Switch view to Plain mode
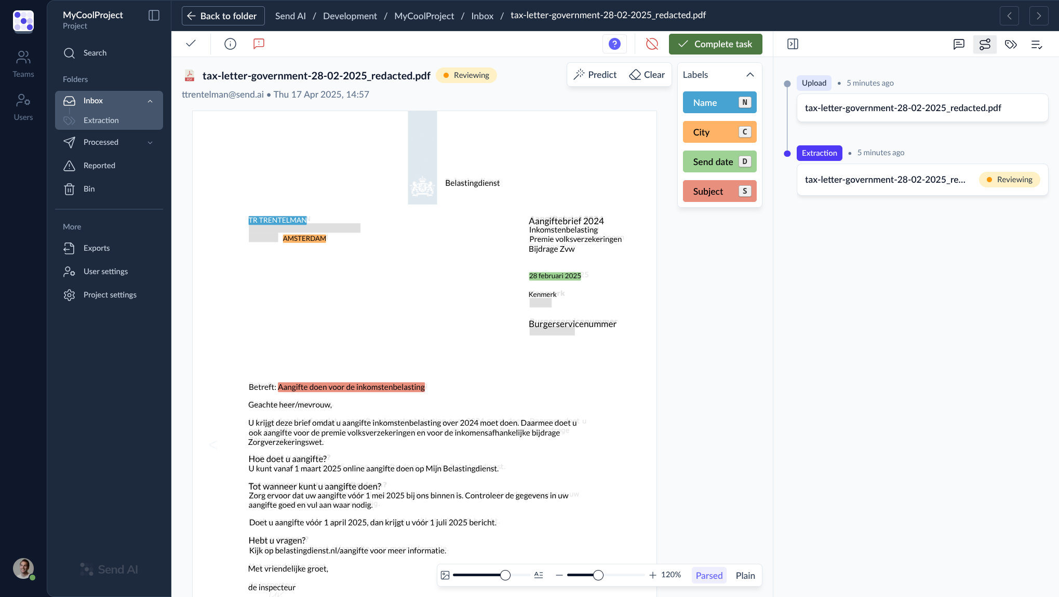The width and height of the screenshot is (1059, 597). 745,575
